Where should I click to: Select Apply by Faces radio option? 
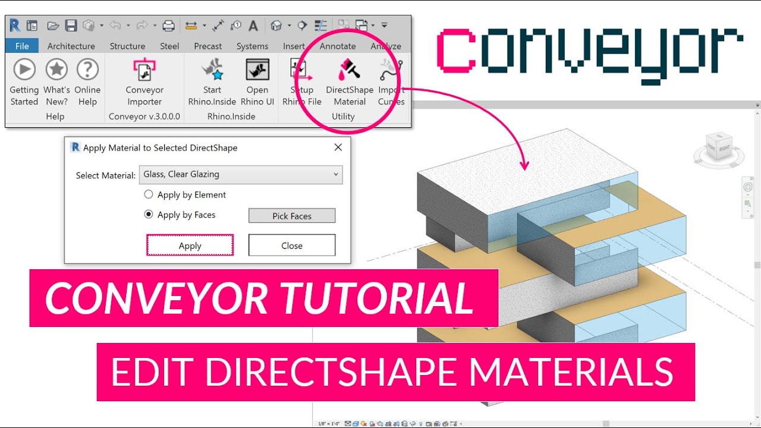pos(149,215)
